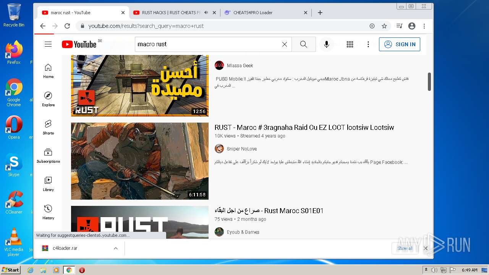Go forward in Chrome
Image resolution: width=489 pixels, height=275 pixels.
pos(55,26)
